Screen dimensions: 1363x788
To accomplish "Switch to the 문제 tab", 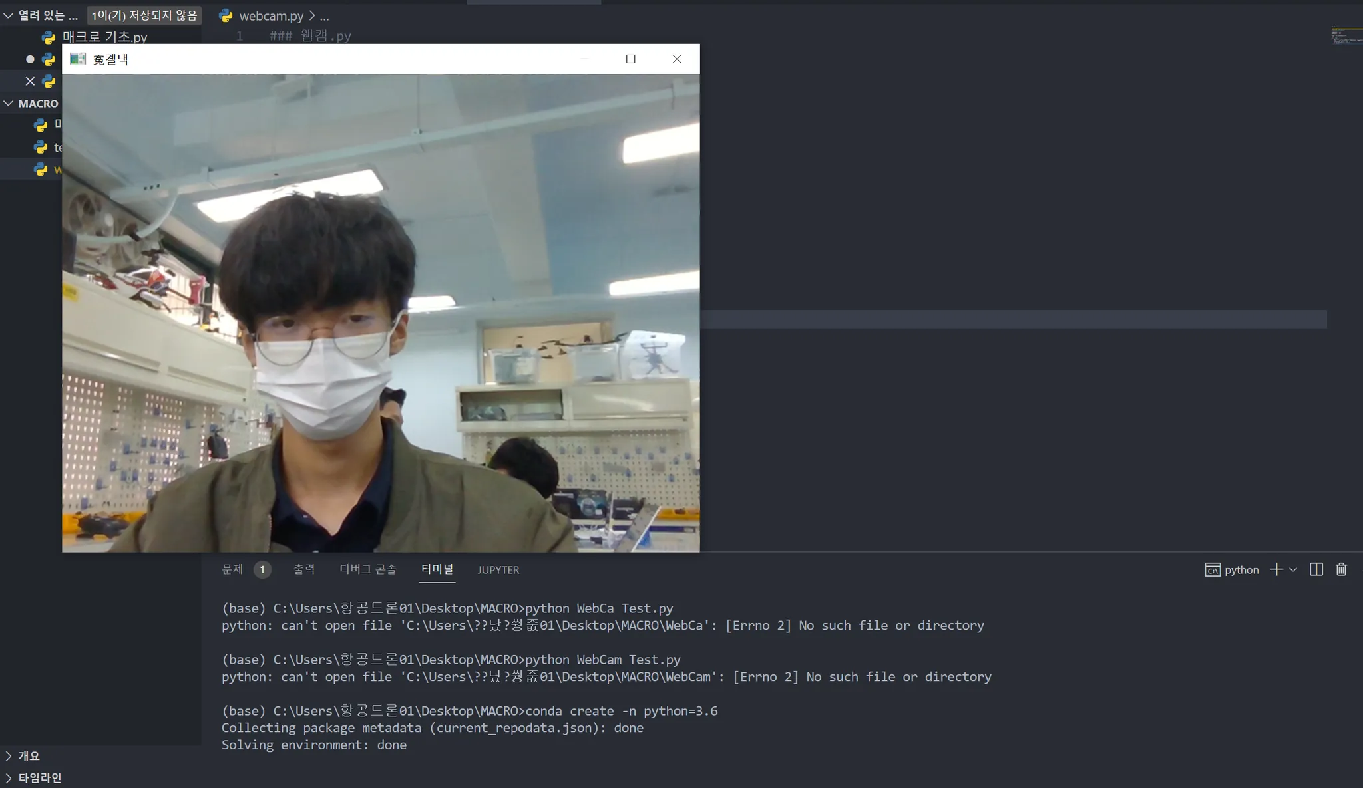I will click(233, 569).
